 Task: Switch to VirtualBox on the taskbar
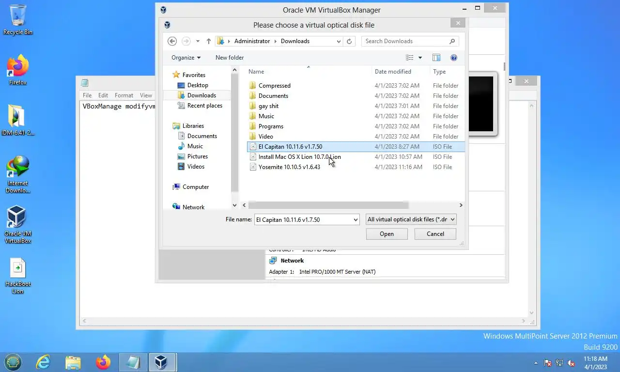pos(161,362)
